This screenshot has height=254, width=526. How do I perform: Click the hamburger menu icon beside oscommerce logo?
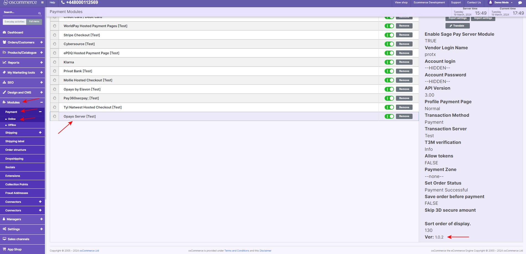[x=42, y=2]
